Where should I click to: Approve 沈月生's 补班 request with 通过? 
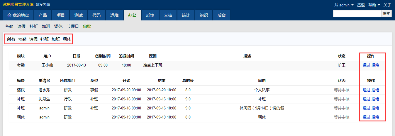point(367,99)
